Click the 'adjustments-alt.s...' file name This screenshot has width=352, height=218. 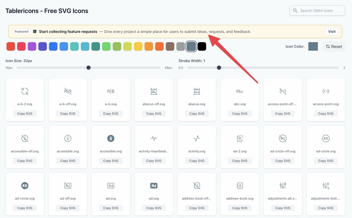click(283, 198)
